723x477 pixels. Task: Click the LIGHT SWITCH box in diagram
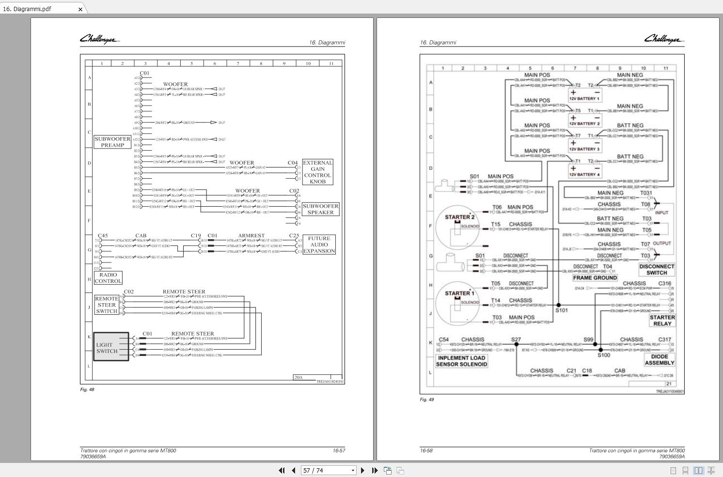pos(111,347)
